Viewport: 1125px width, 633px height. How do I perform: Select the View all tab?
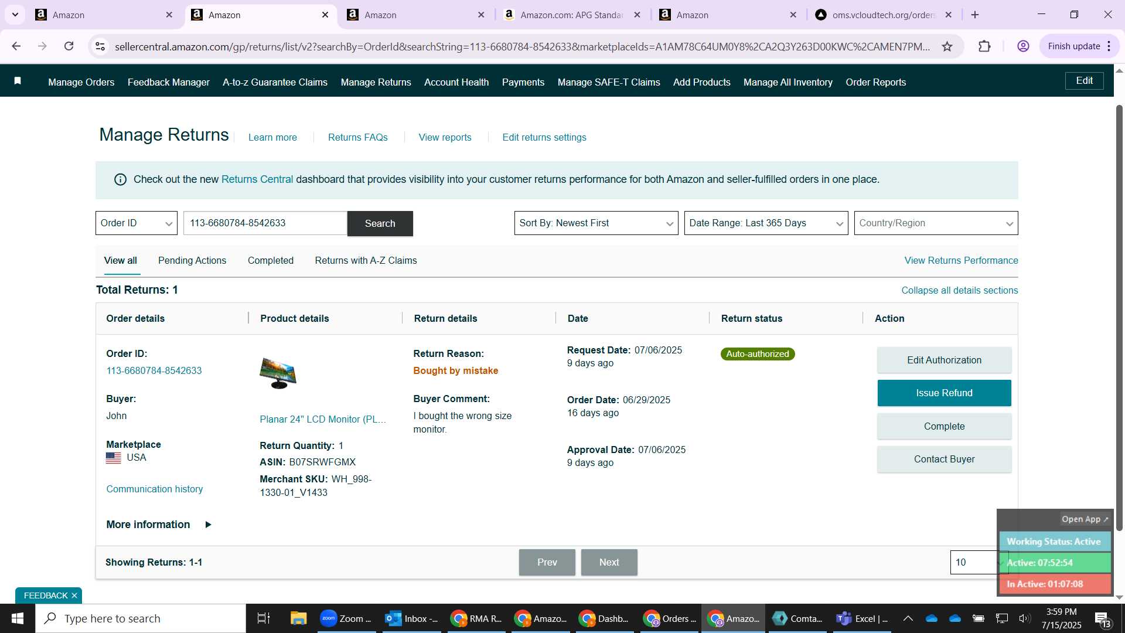(121, 261)
